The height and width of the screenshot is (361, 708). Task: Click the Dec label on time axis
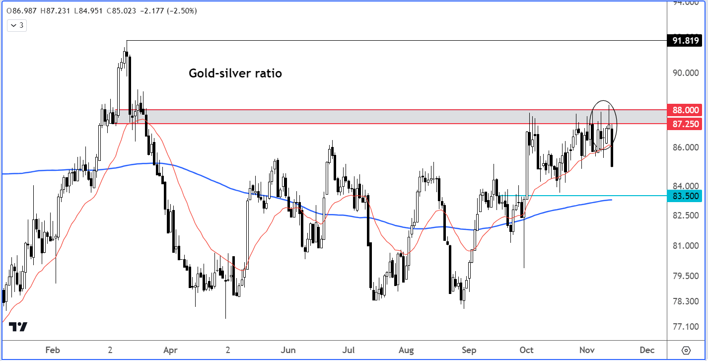point(647,350)
